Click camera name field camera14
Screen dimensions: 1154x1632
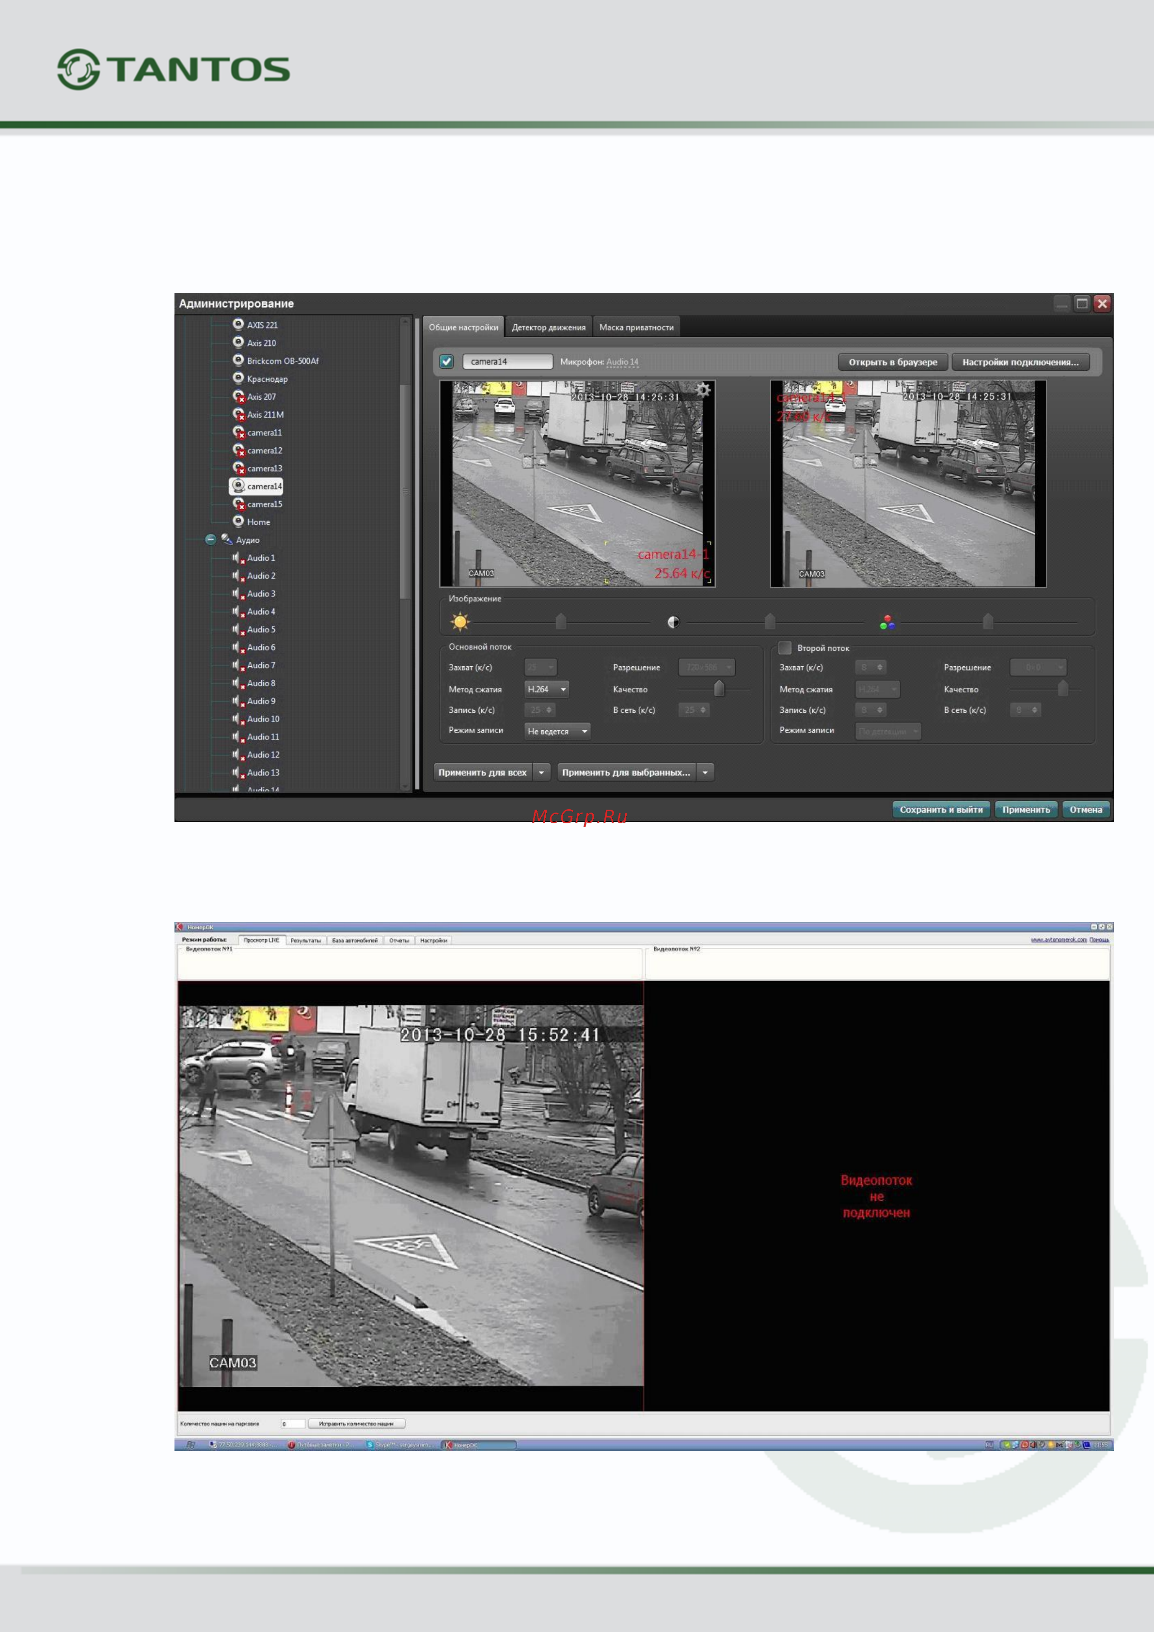tap(507, 361)
